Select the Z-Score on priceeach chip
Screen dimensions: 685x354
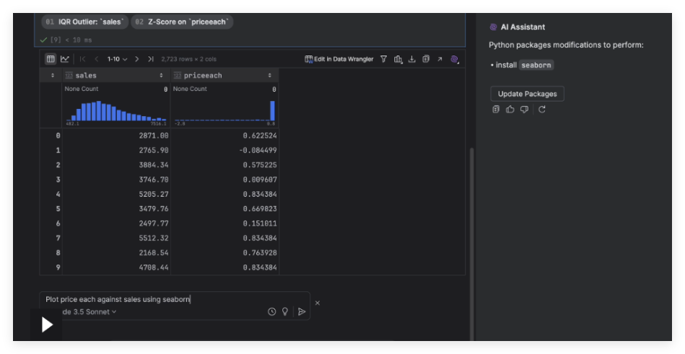[x=182, y=22]
